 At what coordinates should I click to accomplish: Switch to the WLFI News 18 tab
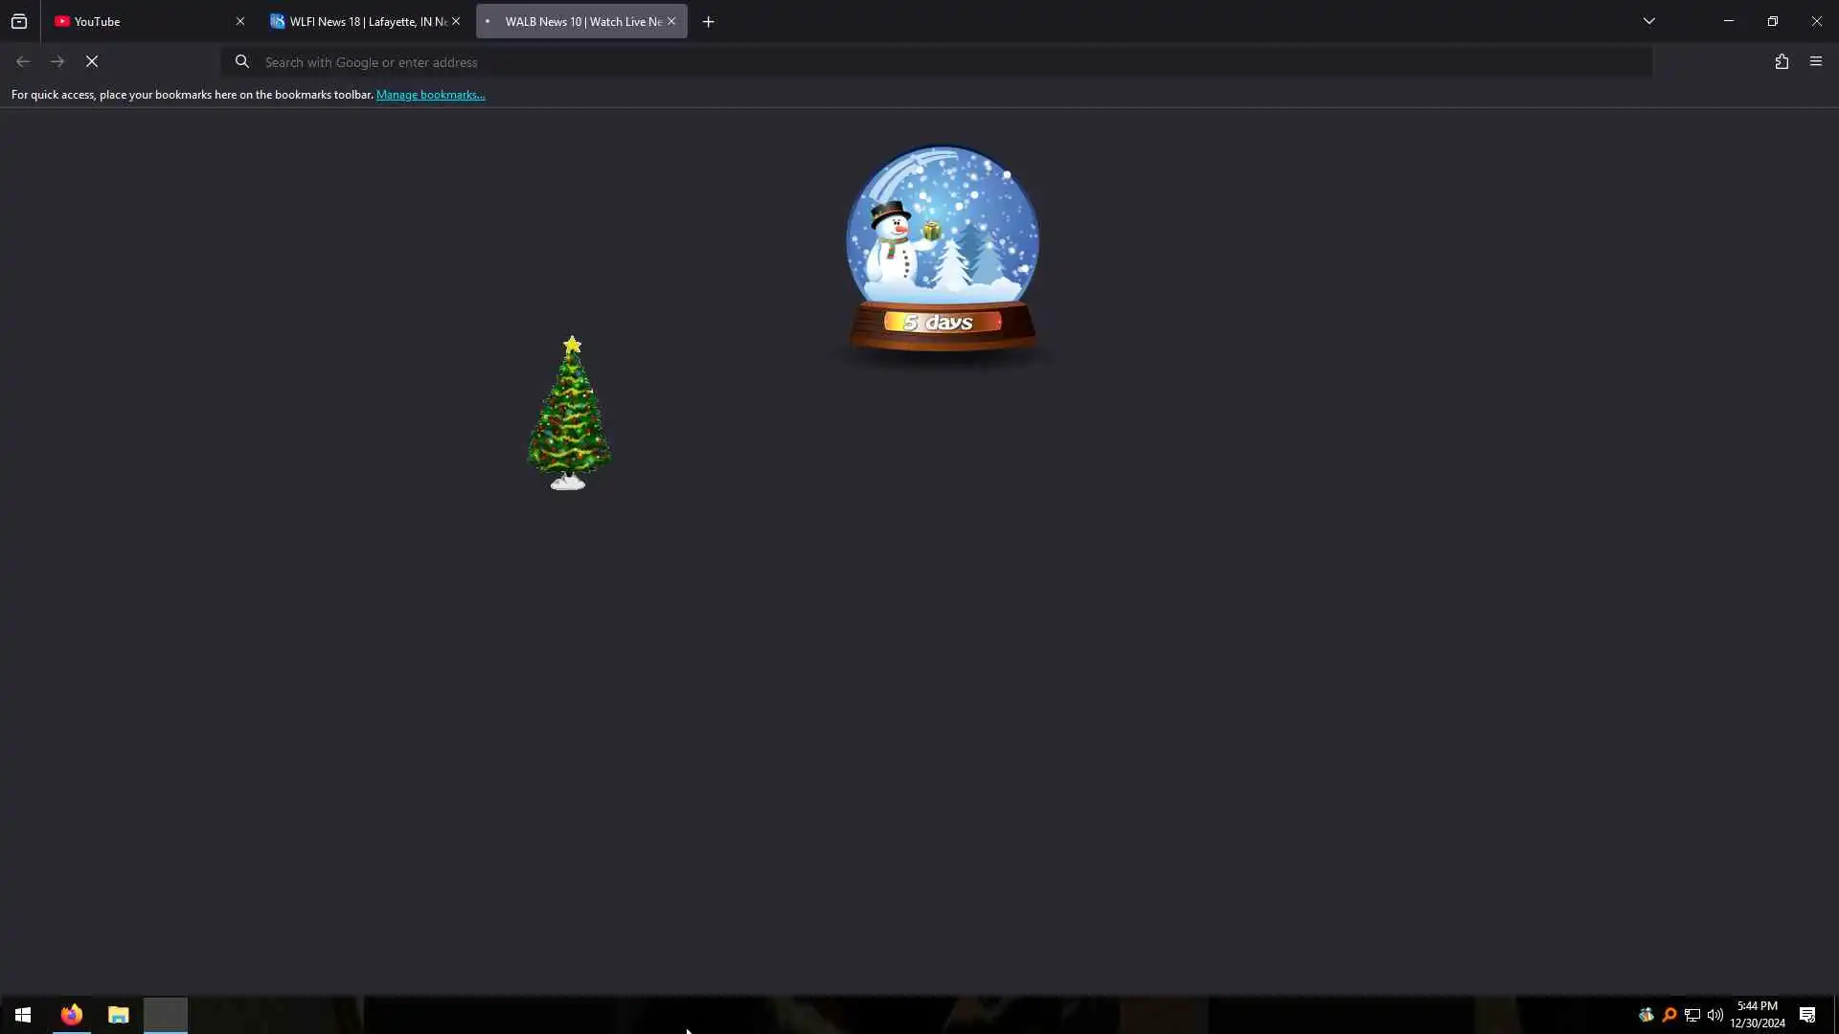point(359,21)
